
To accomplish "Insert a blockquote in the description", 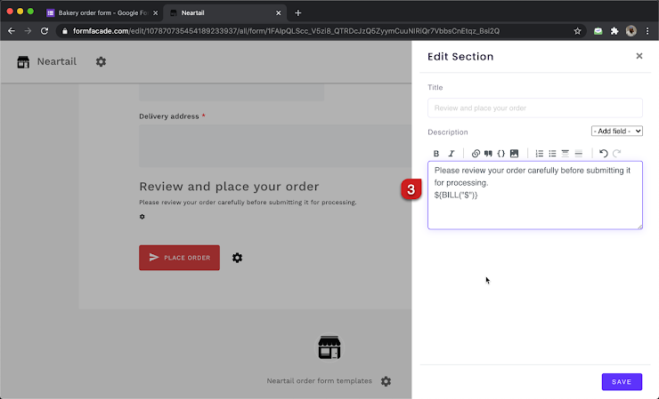I will click(x=488, y=154).
